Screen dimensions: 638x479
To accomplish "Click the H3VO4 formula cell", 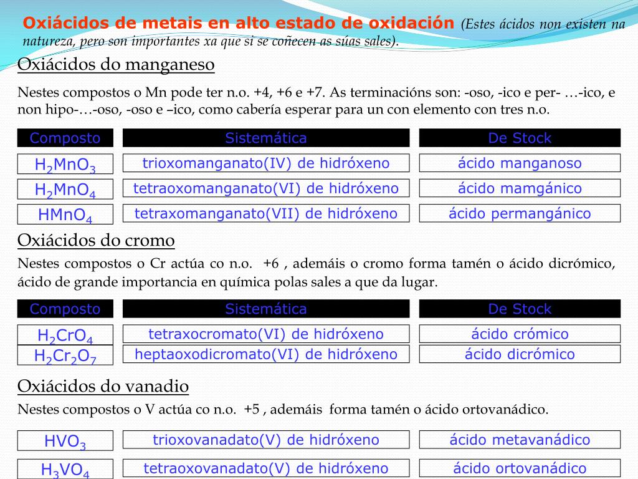I will coord(65,469).
